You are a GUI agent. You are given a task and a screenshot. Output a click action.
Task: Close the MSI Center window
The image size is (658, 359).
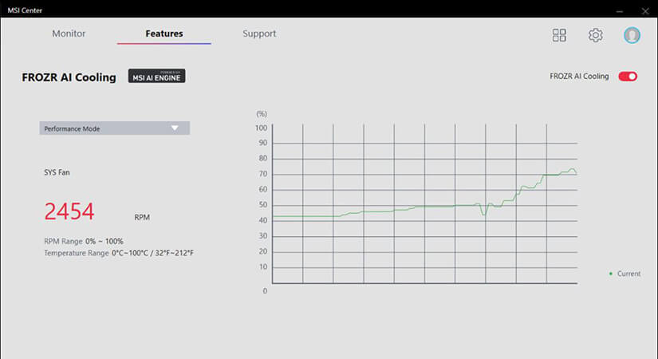(x=644, y=9)
